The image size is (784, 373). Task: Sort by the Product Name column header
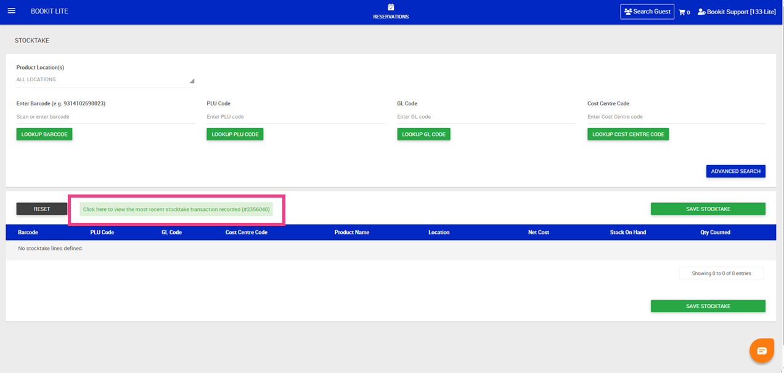point(352,232)
